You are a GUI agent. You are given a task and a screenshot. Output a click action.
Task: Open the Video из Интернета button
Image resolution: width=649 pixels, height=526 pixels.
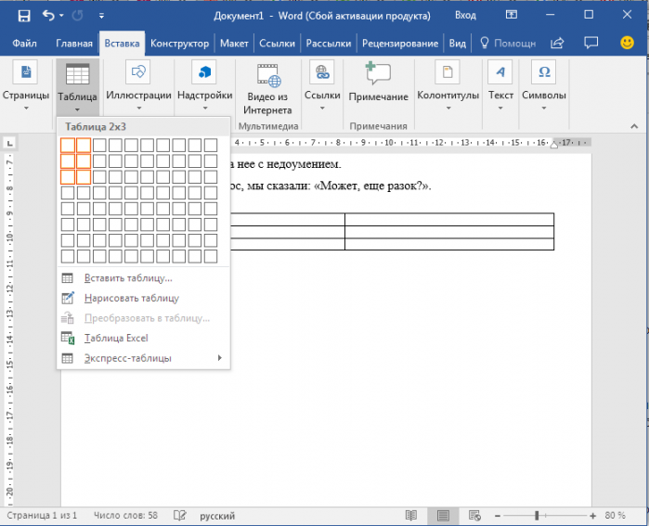pos(267,90)
